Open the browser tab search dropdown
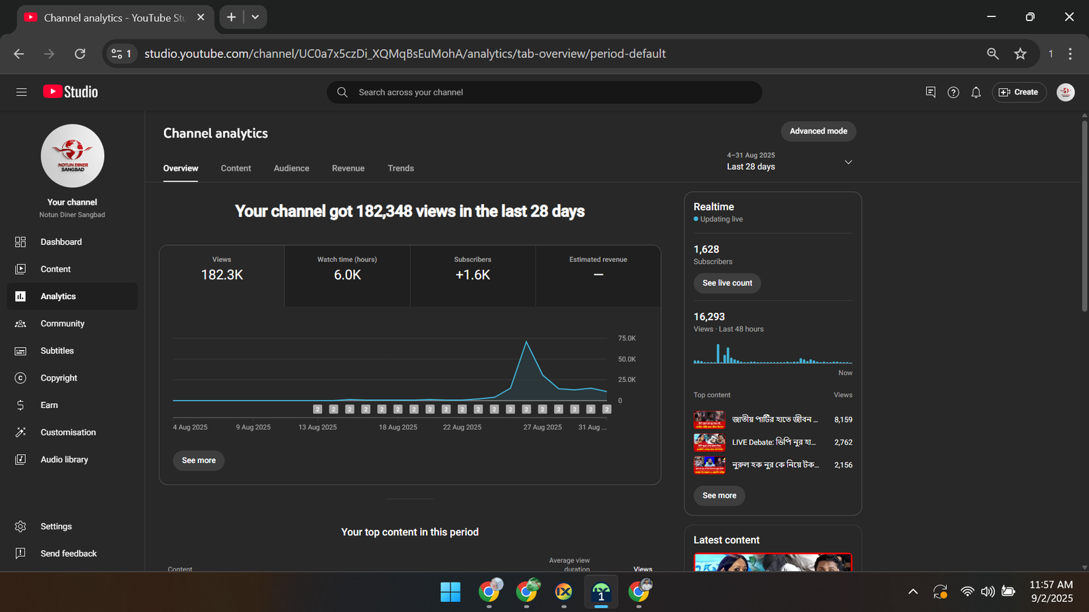Viewport: 1089px width, 612px height. coord(255,17)
